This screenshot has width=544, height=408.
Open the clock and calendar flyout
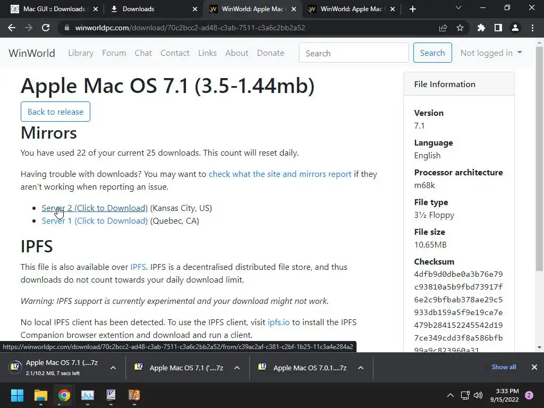point(505,395)
